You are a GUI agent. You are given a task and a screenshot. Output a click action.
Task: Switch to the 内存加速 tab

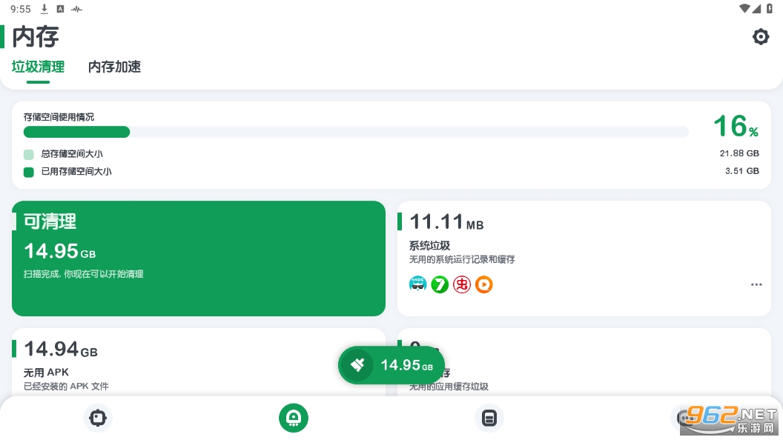pyautogui.click(x=114, y=67)
